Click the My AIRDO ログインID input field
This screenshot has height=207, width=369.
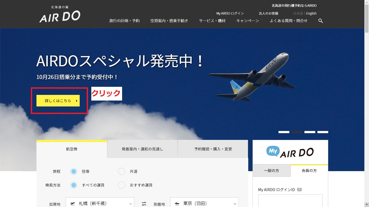pos(290,201)
